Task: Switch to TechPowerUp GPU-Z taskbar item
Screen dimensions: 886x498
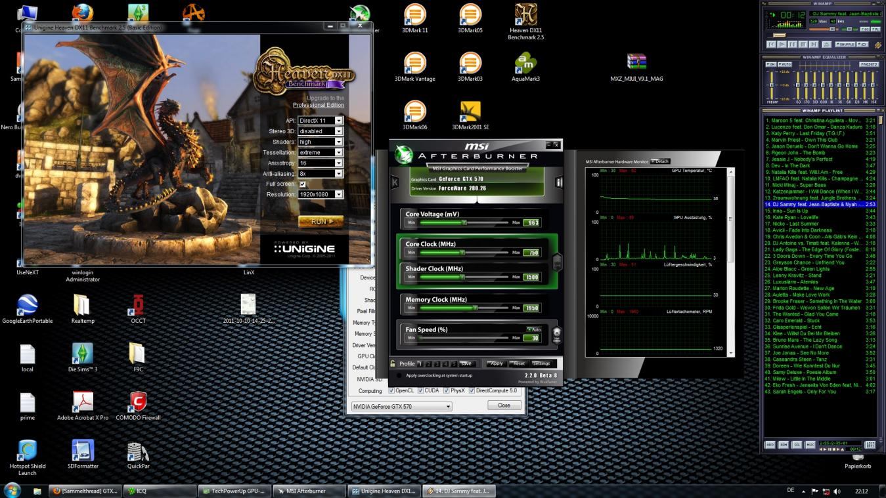Action: pyautogui.click(x=234, y=491)
